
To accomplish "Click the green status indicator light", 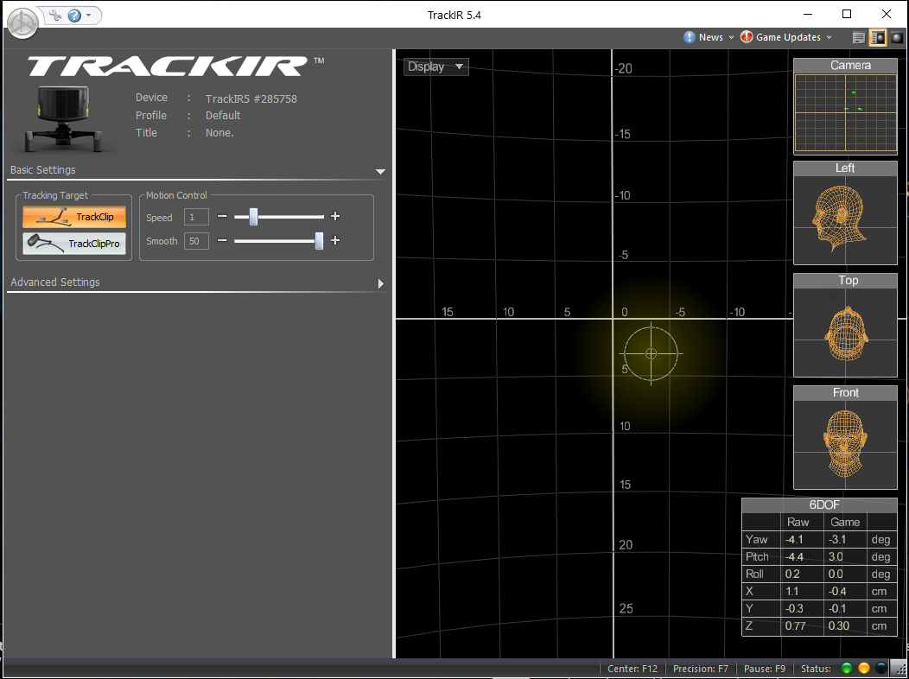I will (x=847, y=668).
